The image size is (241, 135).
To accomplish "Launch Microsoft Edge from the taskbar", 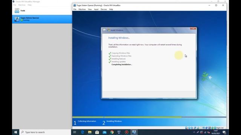I will pos(82,132).
